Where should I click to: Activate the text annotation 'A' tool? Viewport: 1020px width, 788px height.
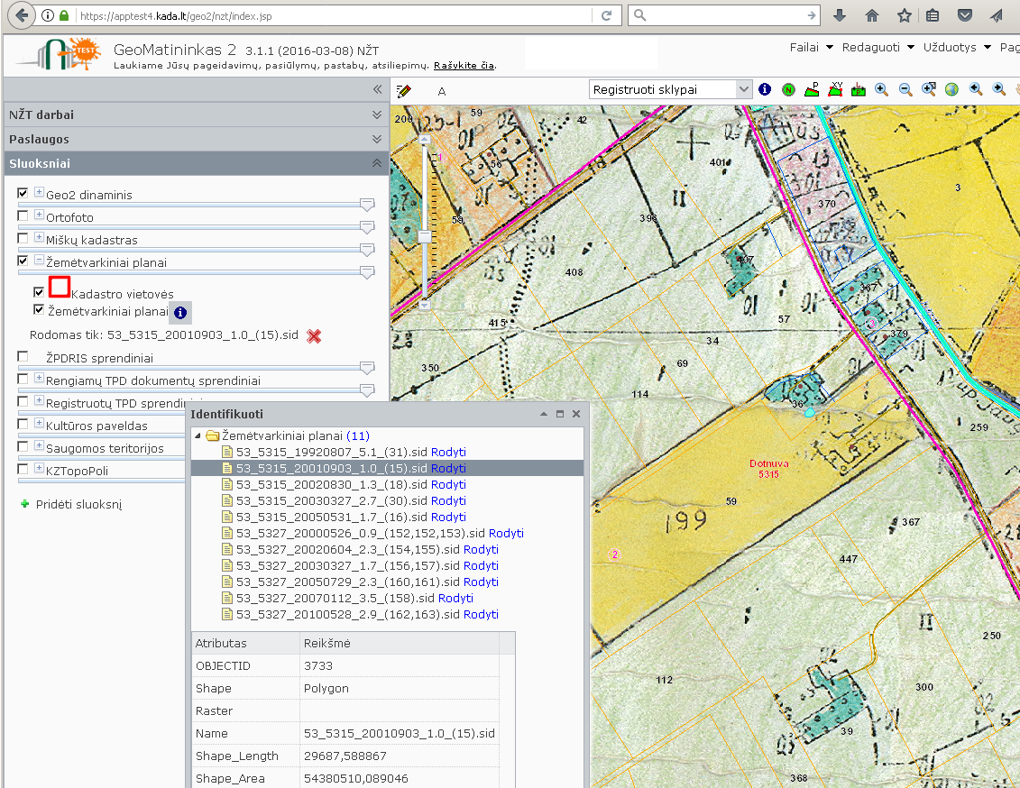pos(442,92)
